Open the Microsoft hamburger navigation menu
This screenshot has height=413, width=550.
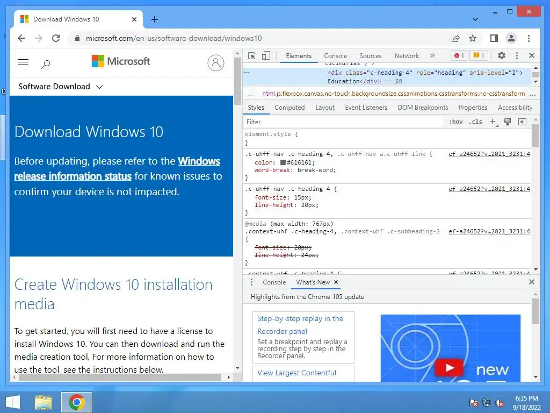tap(23, 62)
